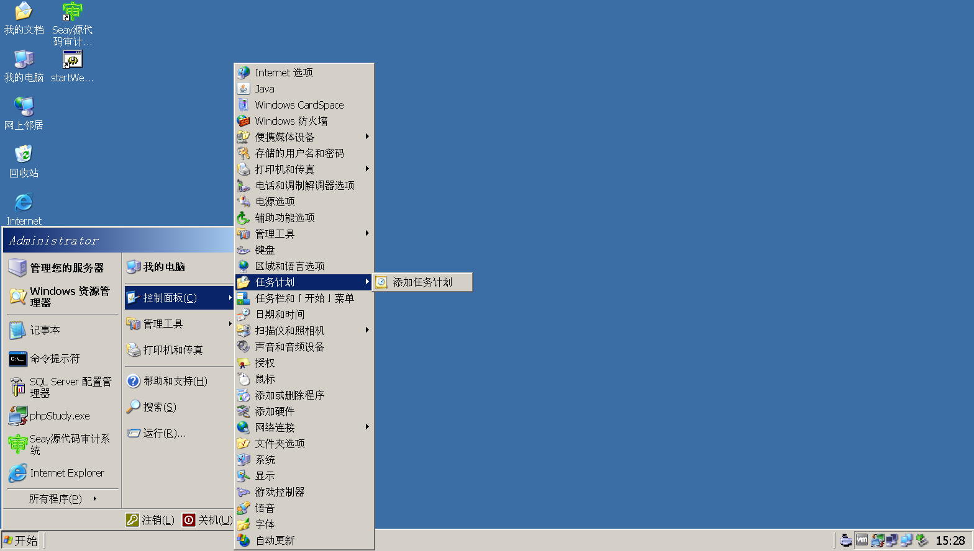Click the 注销(L) log off button
Viewport: 974px width, 551px height.
[x=150, y=520]
